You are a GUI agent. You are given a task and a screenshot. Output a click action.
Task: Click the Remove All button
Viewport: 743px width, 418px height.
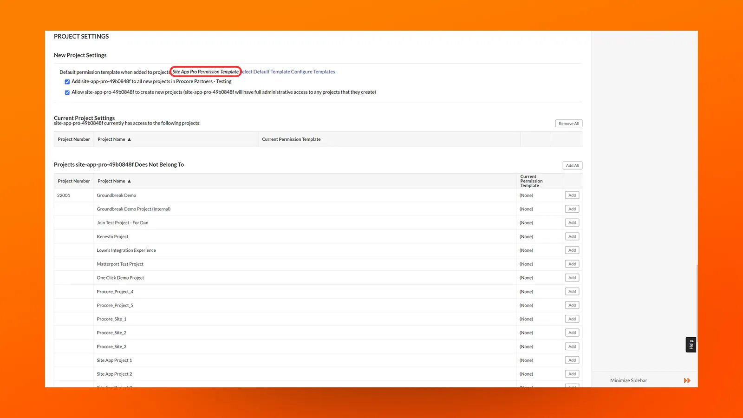point(568,123)
